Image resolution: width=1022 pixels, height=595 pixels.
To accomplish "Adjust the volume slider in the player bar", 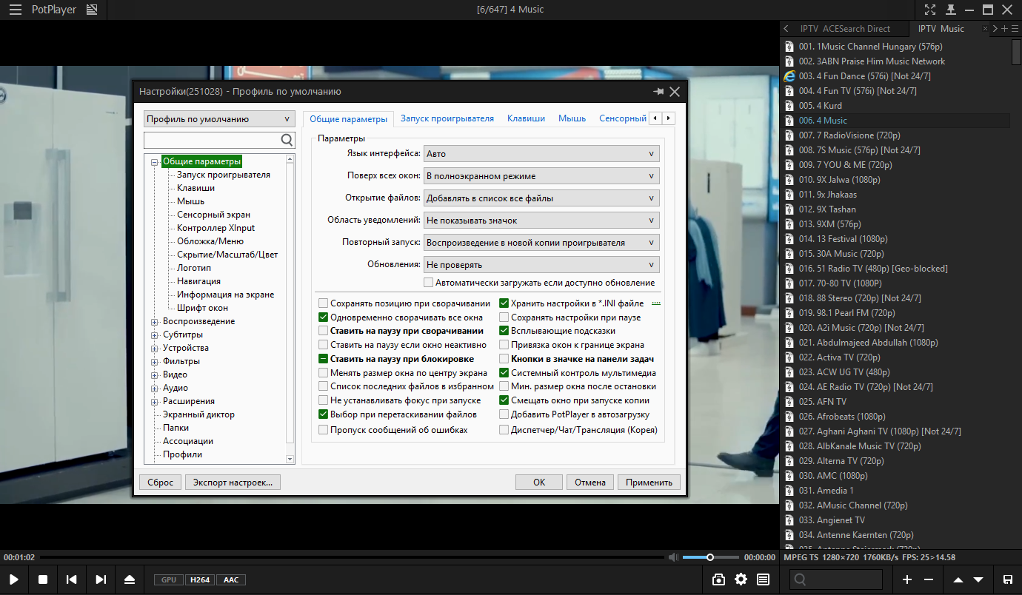I will click(710, 557).
